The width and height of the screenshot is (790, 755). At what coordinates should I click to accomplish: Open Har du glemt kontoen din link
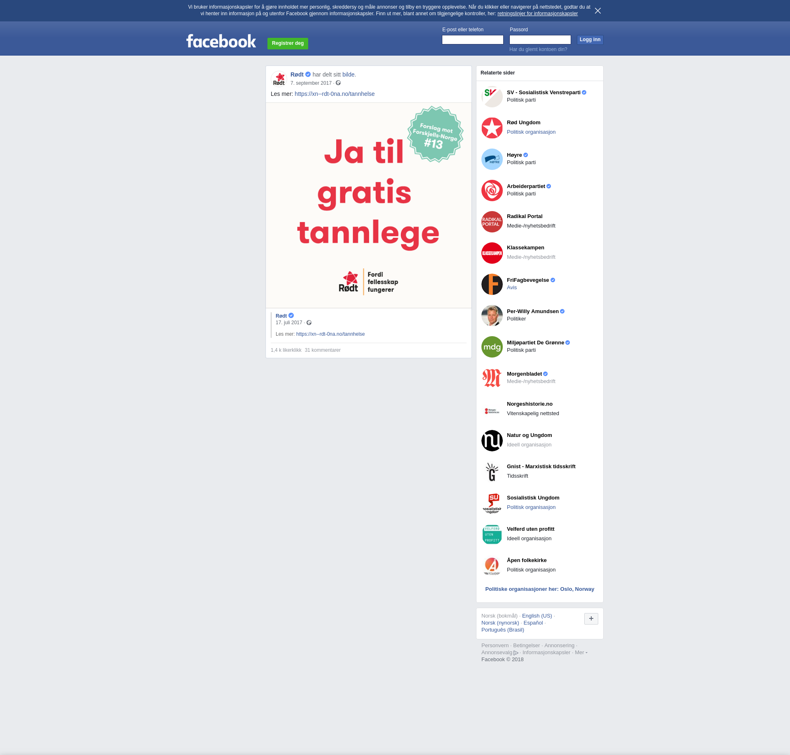click(538, 49)
